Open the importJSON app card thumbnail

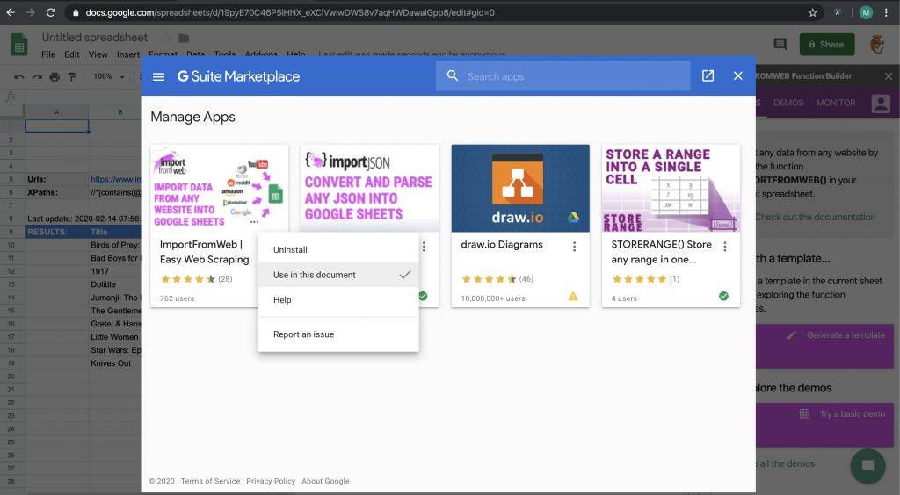click(370, 188)
